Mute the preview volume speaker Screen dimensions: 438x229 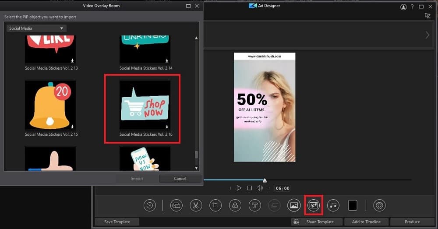[260, 188]
